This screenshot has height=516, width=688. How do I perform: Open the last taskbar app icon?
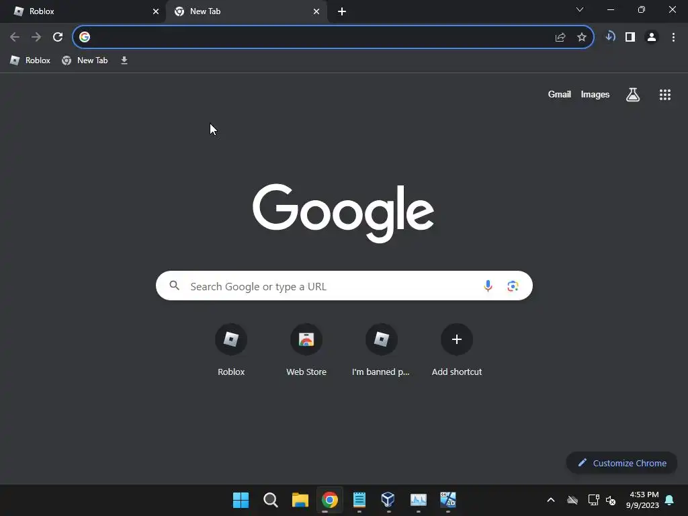tap(448, 499)
